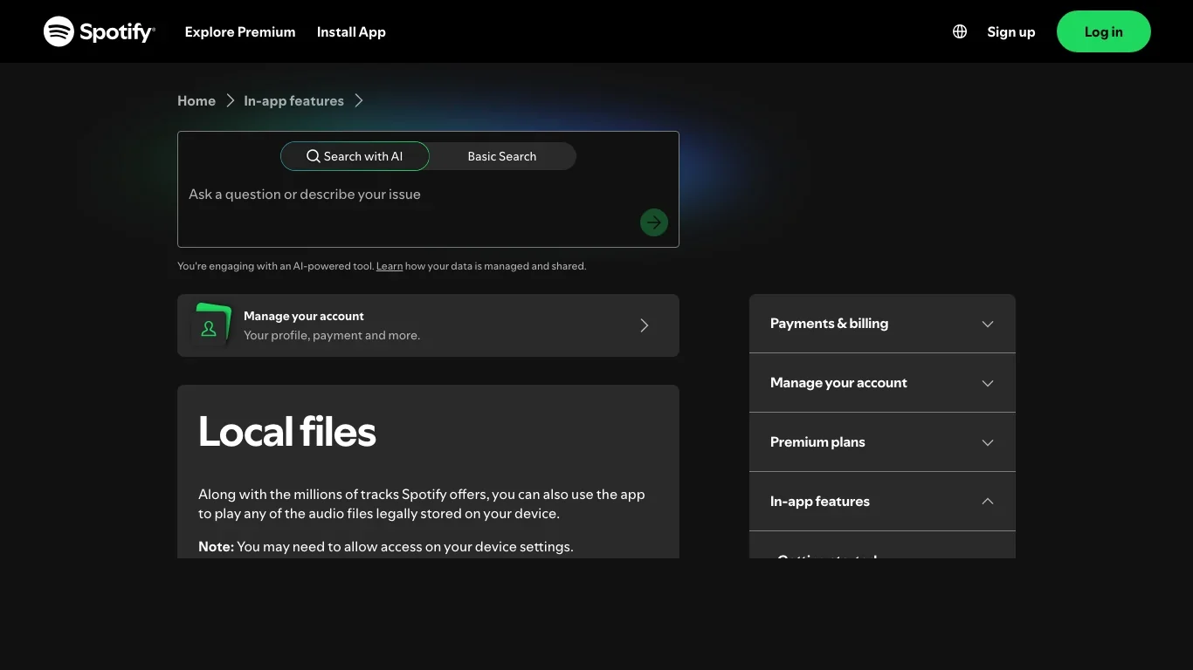Switch to the Basic Search tab

(x=502, y=156)
